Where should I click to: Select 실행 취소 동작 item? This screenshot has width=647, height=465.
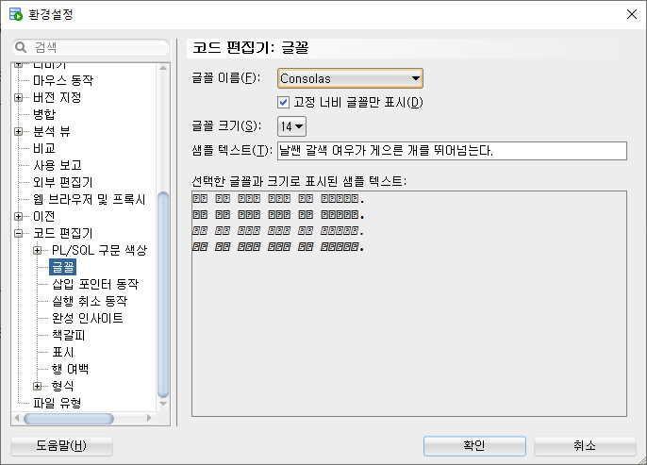pyautogui.click(x=90, y=301)
